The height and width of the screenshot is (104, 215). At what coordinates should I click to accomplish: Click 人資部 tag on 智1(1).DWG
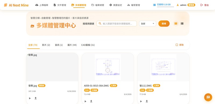156,86
